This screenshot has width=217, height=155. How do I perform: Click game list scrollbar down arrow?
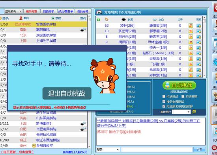(x=204, y=76)
